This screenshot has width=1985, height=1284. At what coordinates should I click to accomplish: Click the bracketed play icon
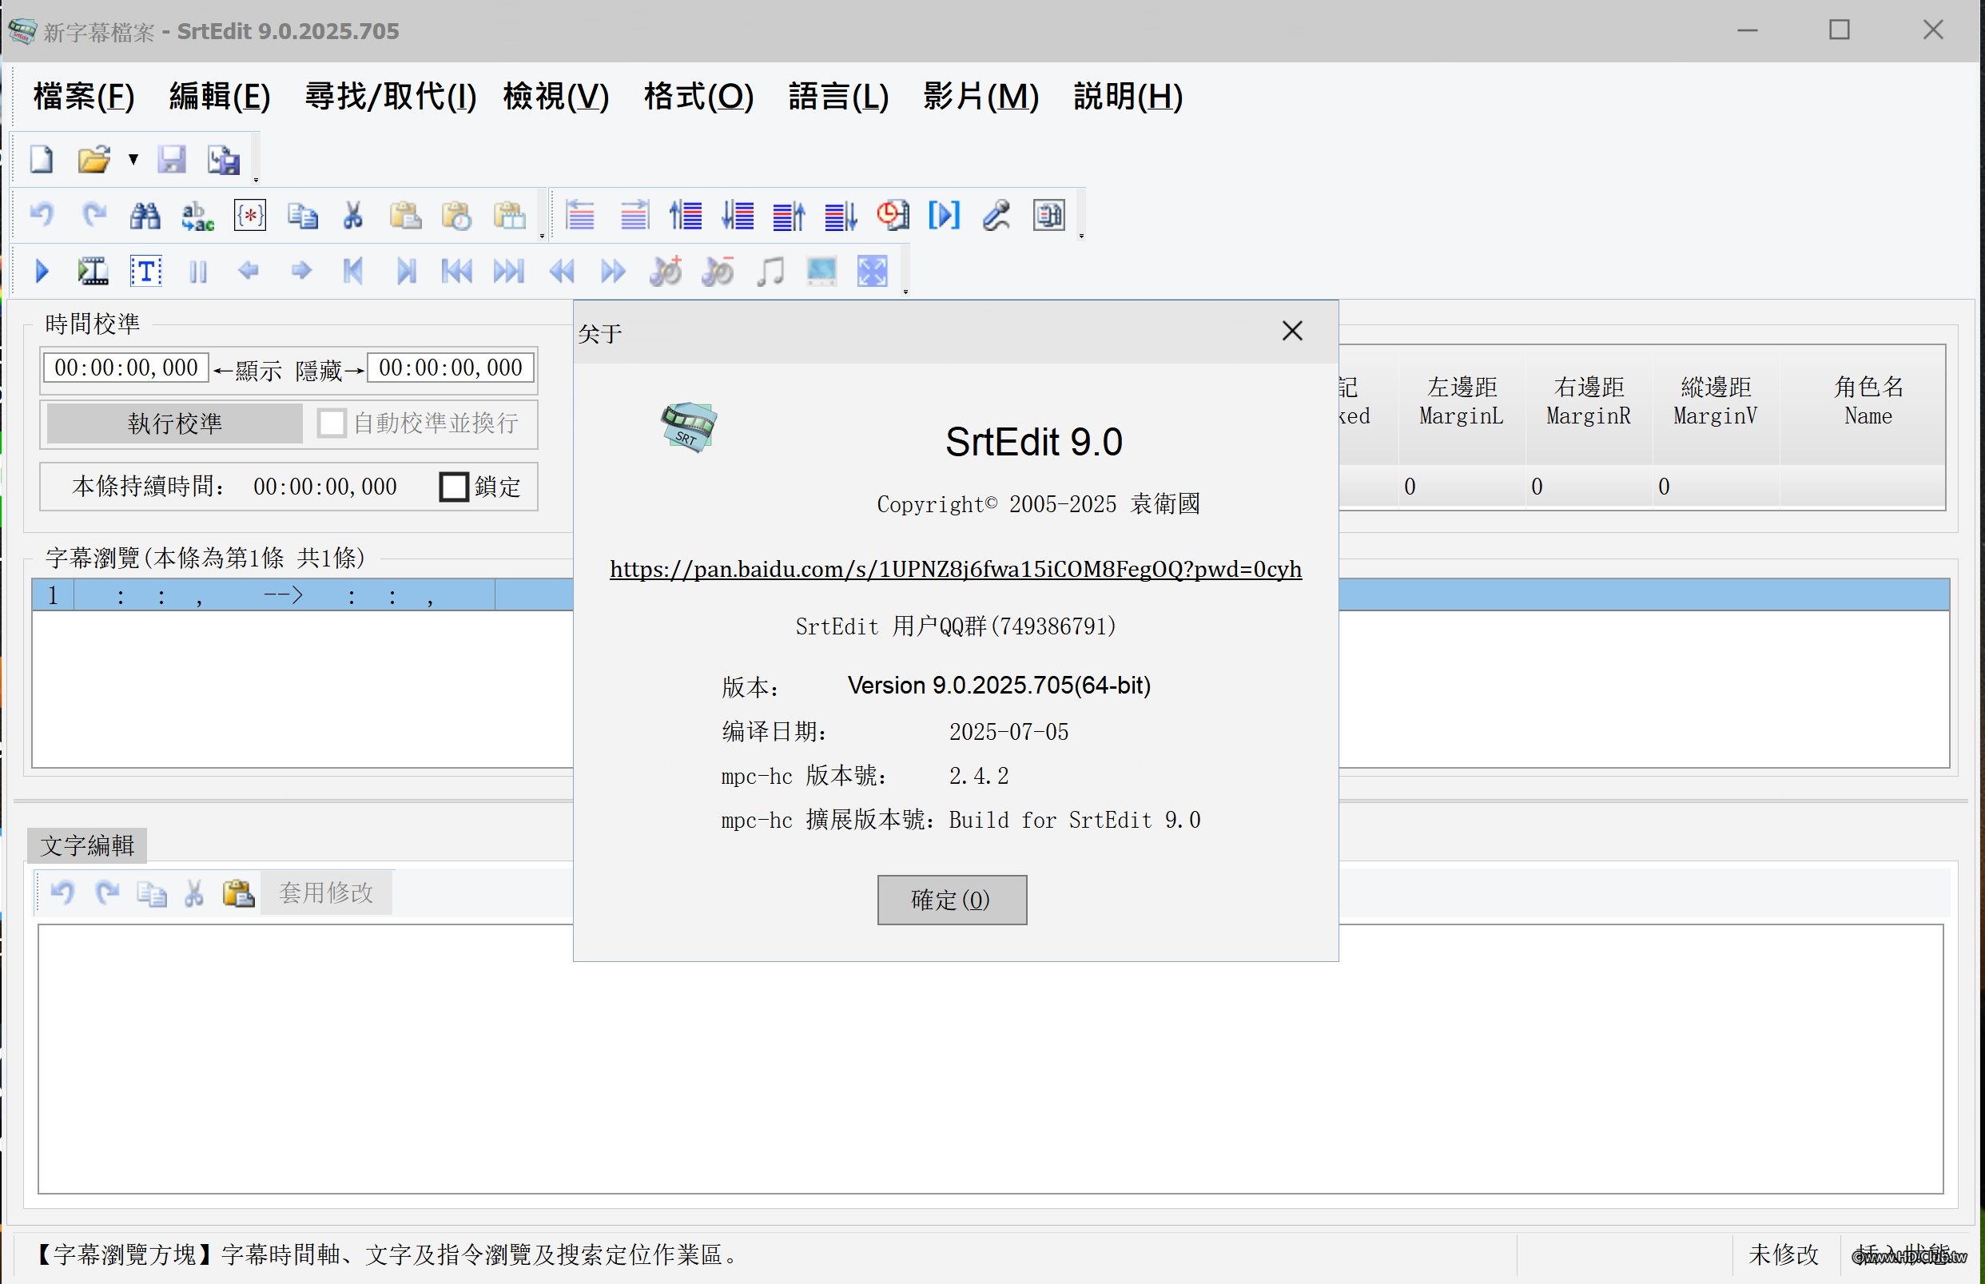click(x=945, y=215)
